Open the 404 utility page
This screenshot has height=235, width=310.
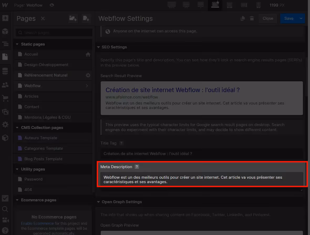click(x=53, y=190)
